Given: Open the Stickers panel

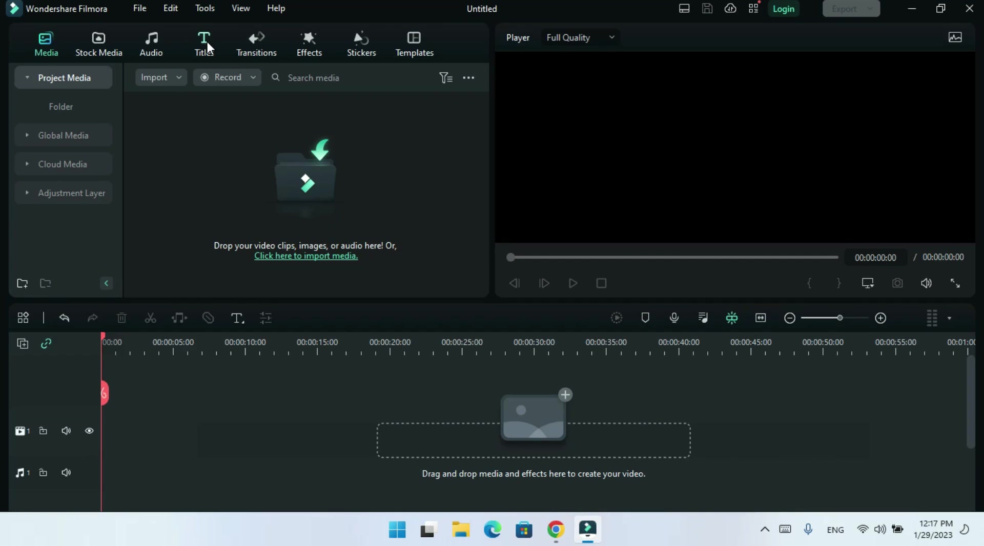Looking at the screenshot, I should (x=361, y=44).
